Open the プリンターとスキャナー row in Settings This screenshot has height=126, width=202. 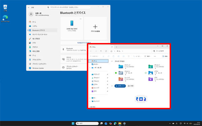coord(74,68)
